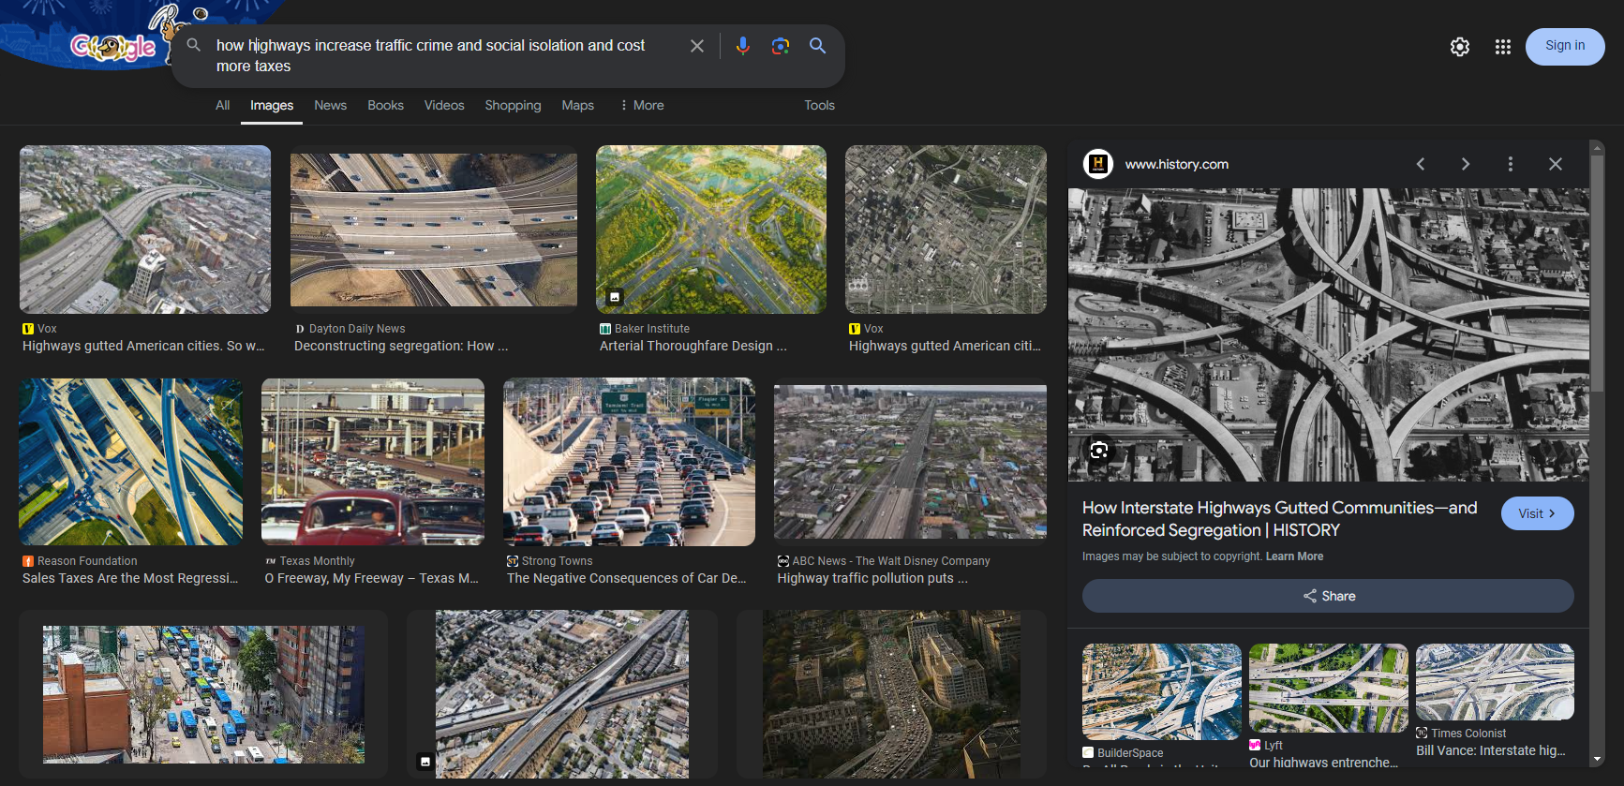
Task: Click the preview panel vertical scrollbar
Action: pos(1598,272)
